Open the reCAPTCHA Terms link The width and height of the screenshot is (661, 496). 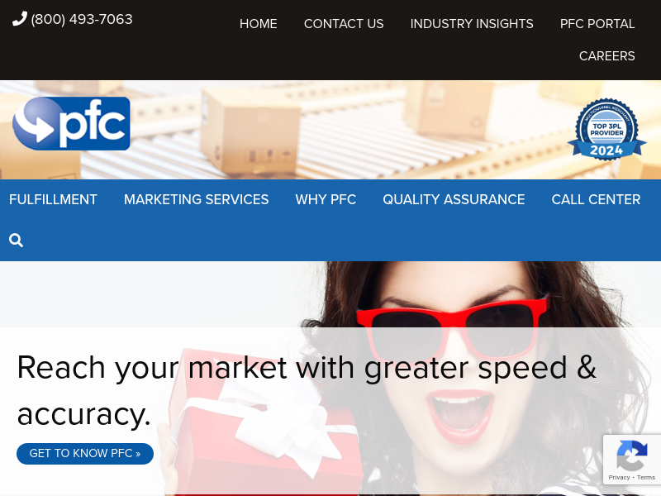(646, 478)
